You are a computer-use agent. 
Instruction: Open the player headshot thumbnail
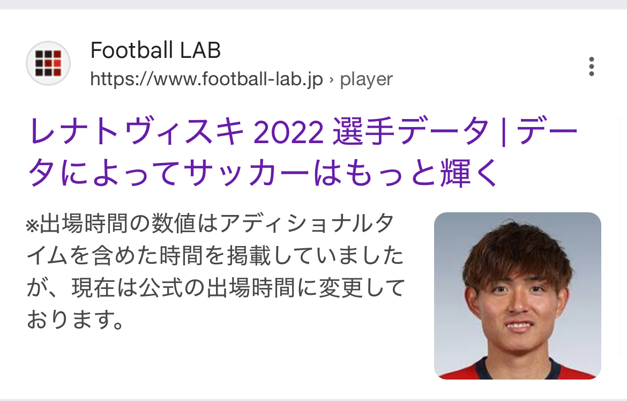coord(518,296)
